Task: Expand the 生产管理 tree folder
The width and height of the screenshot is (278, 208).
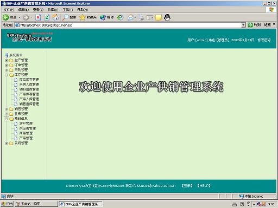Action: [7, 60]
